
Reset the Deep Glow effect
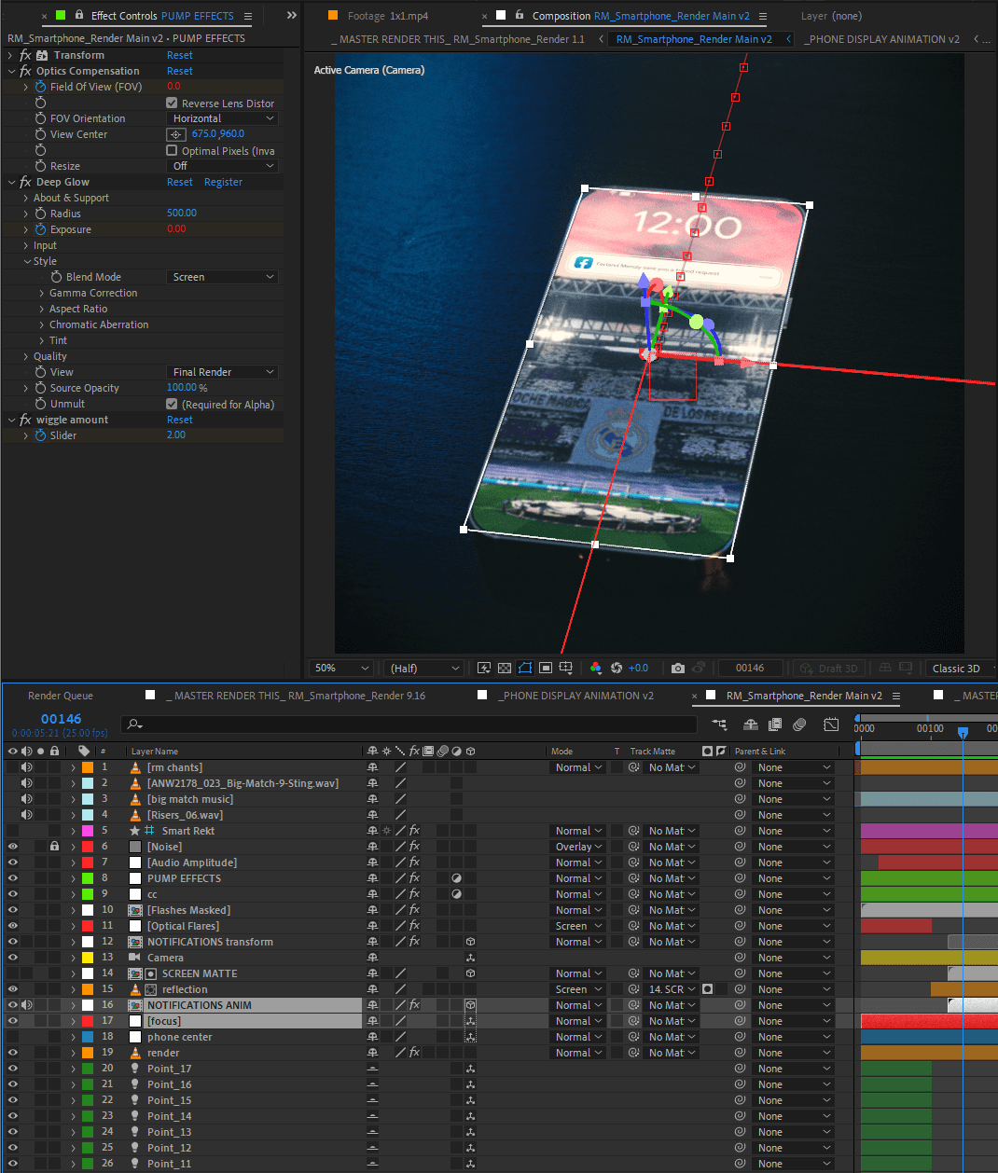point(180,182)
